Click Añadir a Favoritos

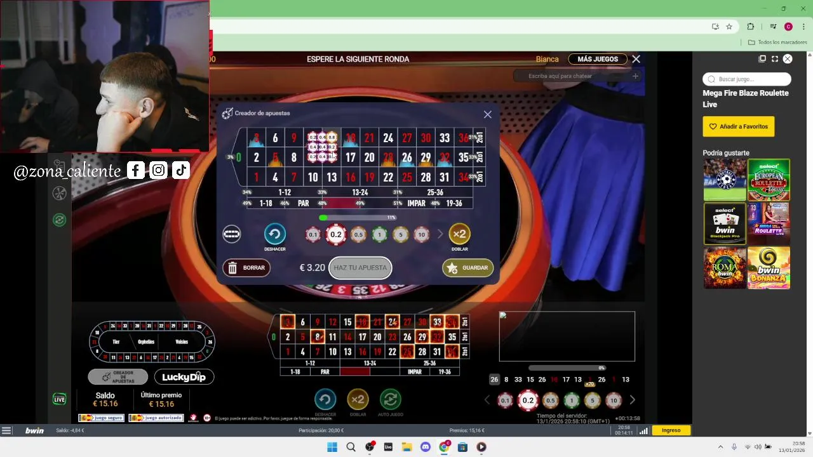739,126
